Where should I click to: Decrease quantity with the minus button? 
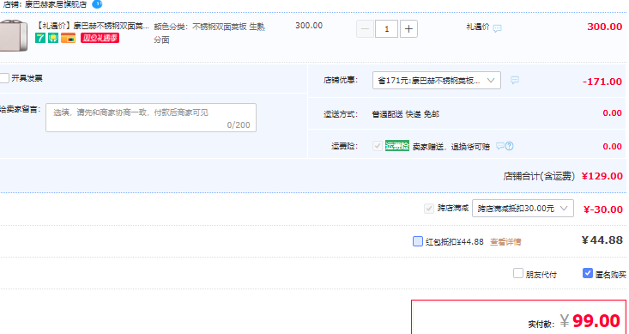coord(365,29)
